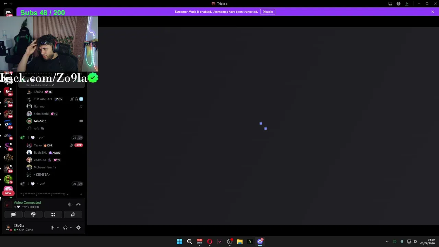Toggle noise suppression waveform icon
The image size is (439, 247).
tap(70, 204)
